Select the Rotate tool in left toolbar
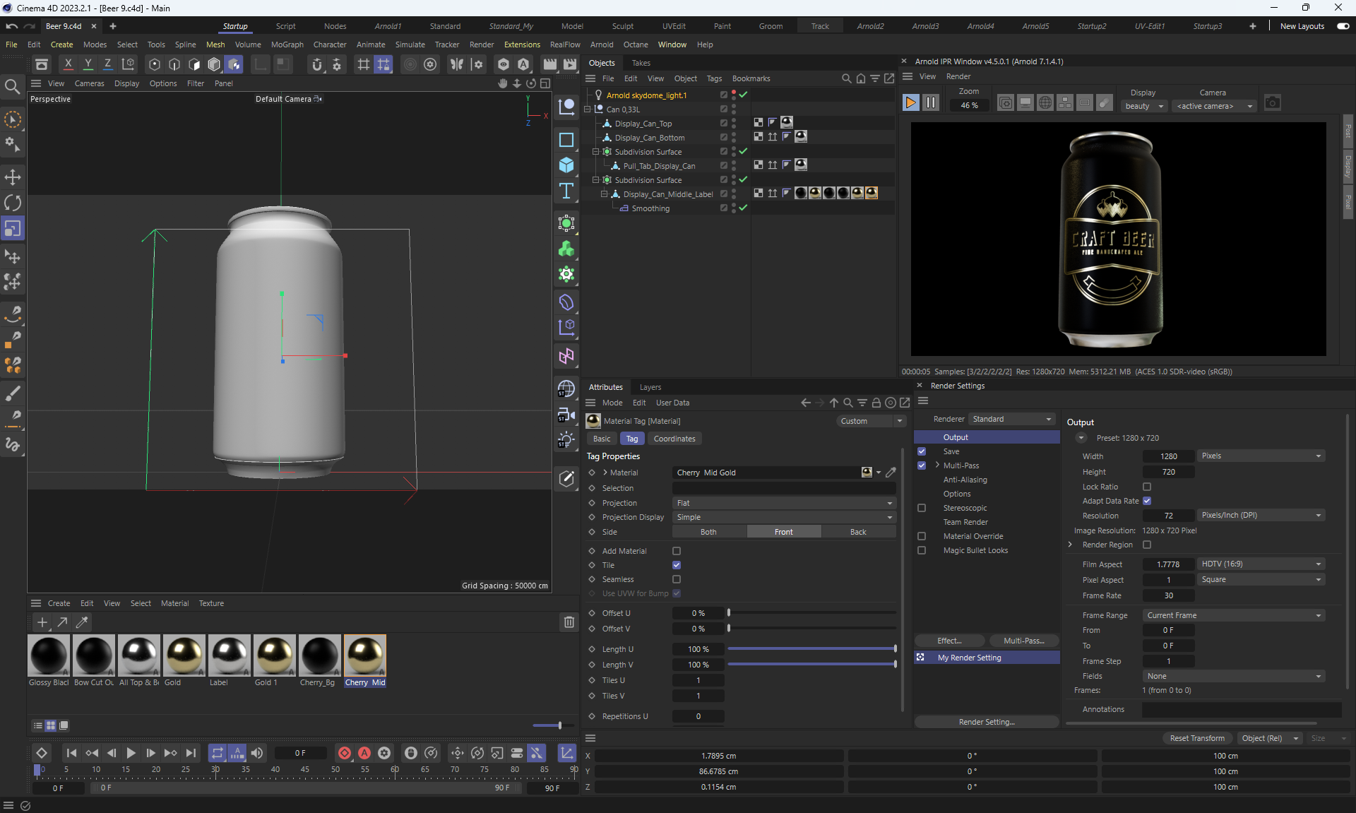Viewport: 1356px width, 813px height. (x=13, y=203)
